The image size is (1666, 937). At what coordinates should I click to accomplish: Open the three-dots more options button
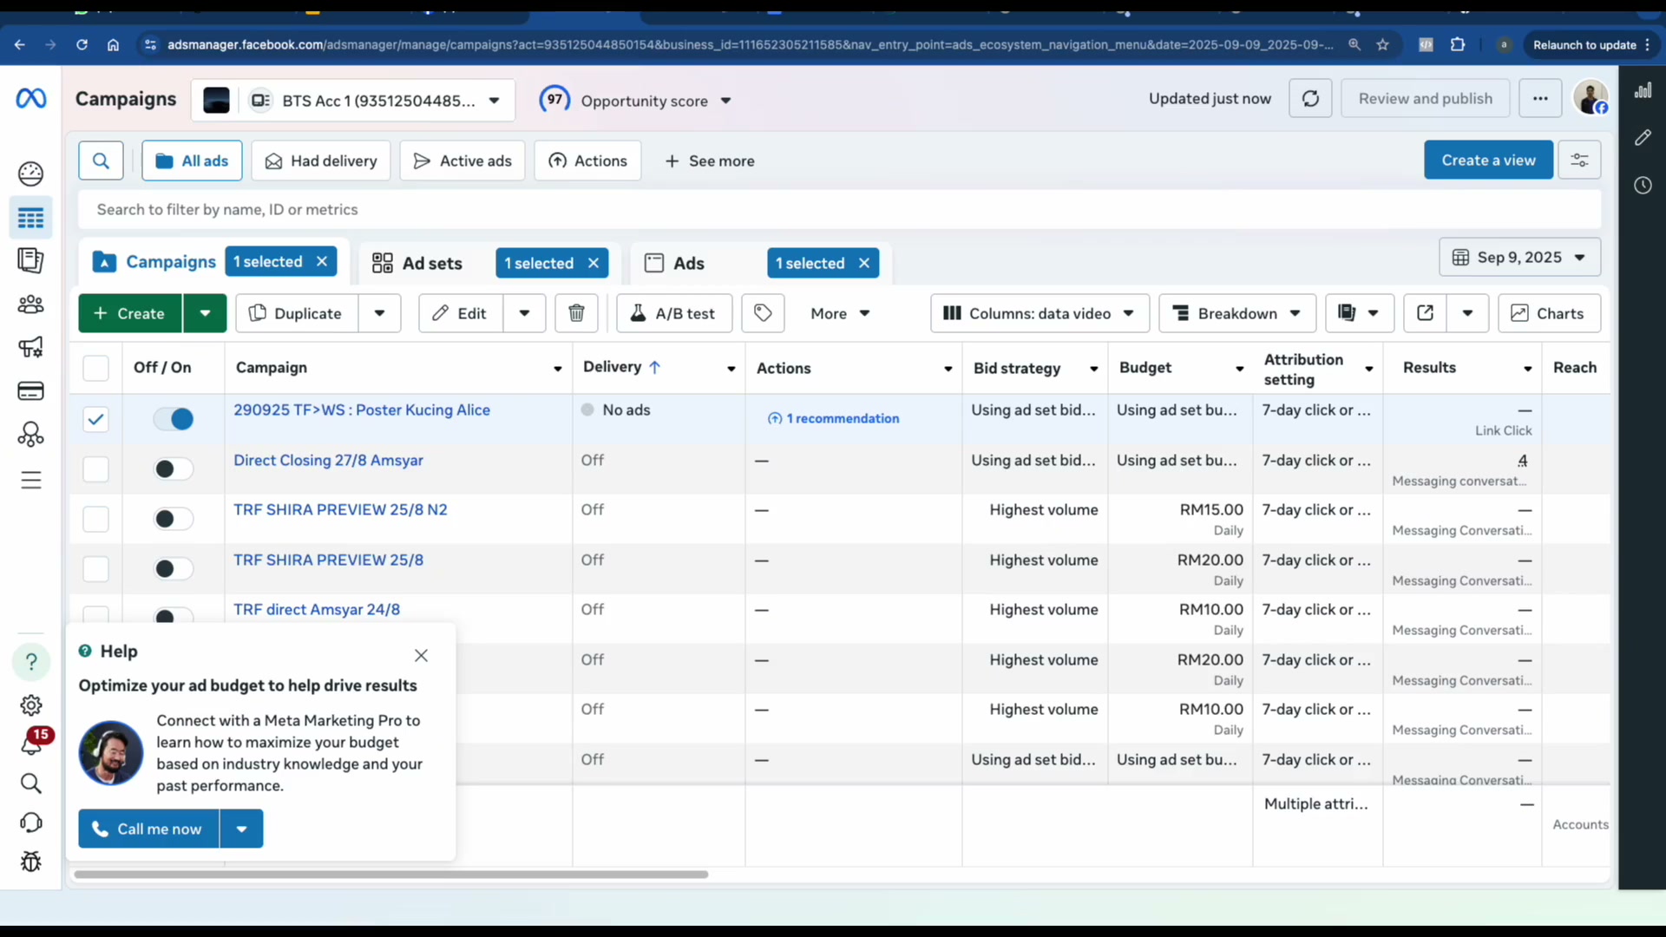(1540, 99)
